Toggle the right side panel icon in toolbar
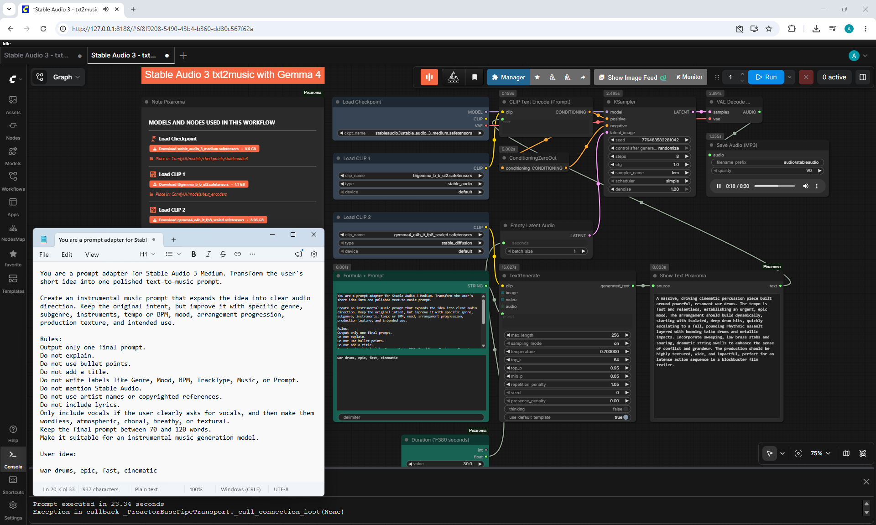Screen dimensions: 876x525 pyautogui.click(x=863, y=77)
